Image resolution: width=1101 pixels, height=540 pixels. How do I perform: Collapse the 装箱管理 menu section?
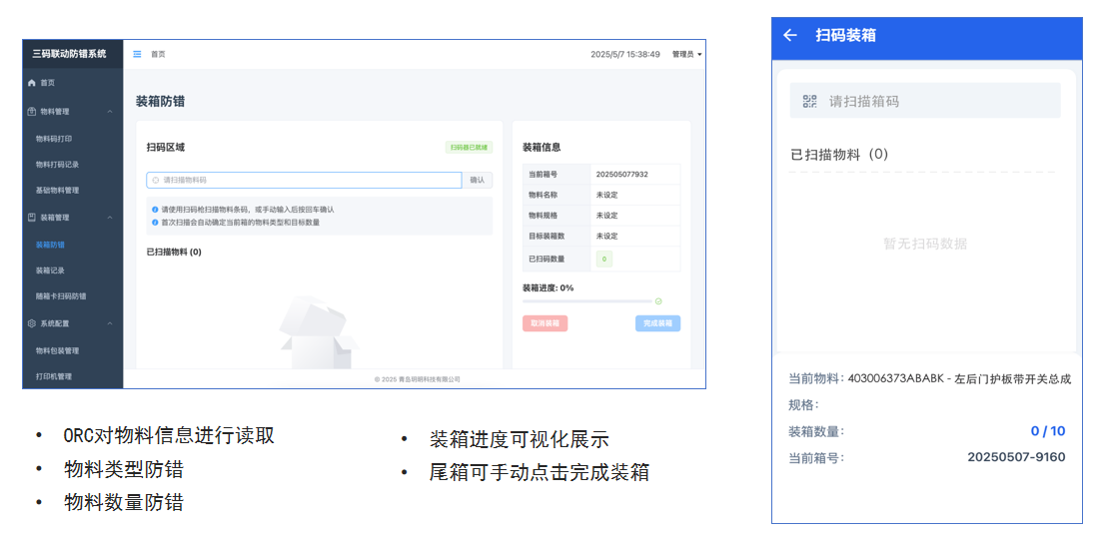pyautogui.click(x=110, y=218)
